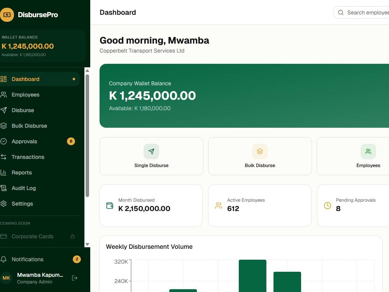The image size is (389, 292).
Task: Click the Copperbelt Transport Services Ltd text
Action: pyautogui.click(x=142, y=51)
